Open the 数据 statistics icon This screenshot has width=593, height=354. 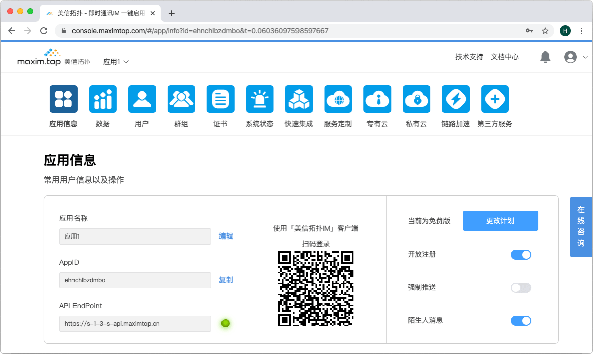click(x=103, y=99)
